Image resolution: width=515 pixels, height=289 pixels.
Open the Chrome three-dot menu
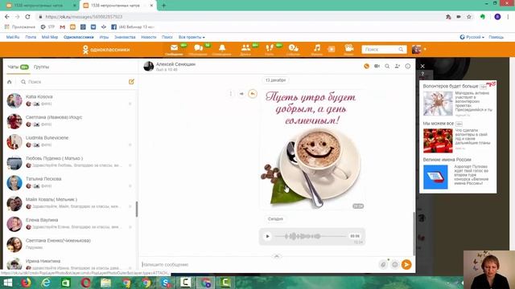click(x=509, y=17)
